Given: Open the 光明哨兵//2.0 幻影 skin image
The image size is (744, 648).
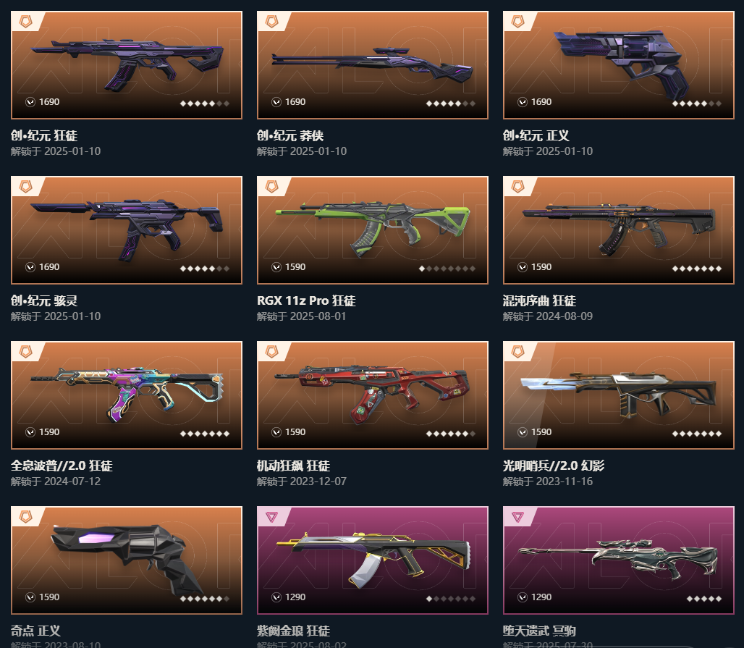Looking at the screenshot, I should [x=619, y=395].
